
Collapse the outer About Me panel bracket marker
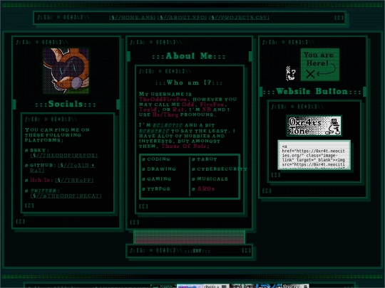pyautogui.click(x=134, y=223)
